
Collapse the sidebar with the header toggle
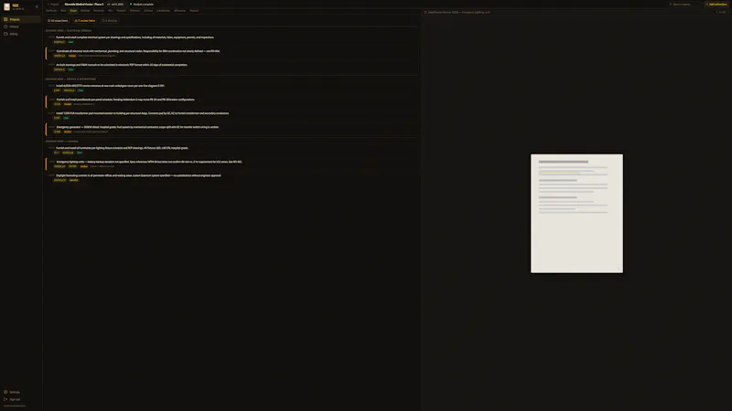click(37, 6)
